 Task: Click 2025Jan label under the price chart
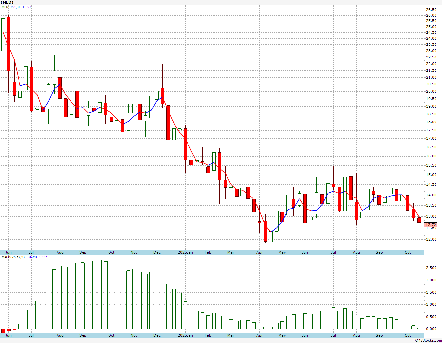(186, 252)
